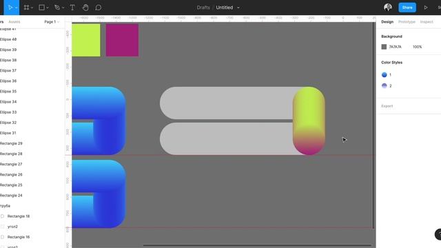Viewport: 441px width, 248px height.
Task: Select the Text tool
Action: [x=72, y=8]
